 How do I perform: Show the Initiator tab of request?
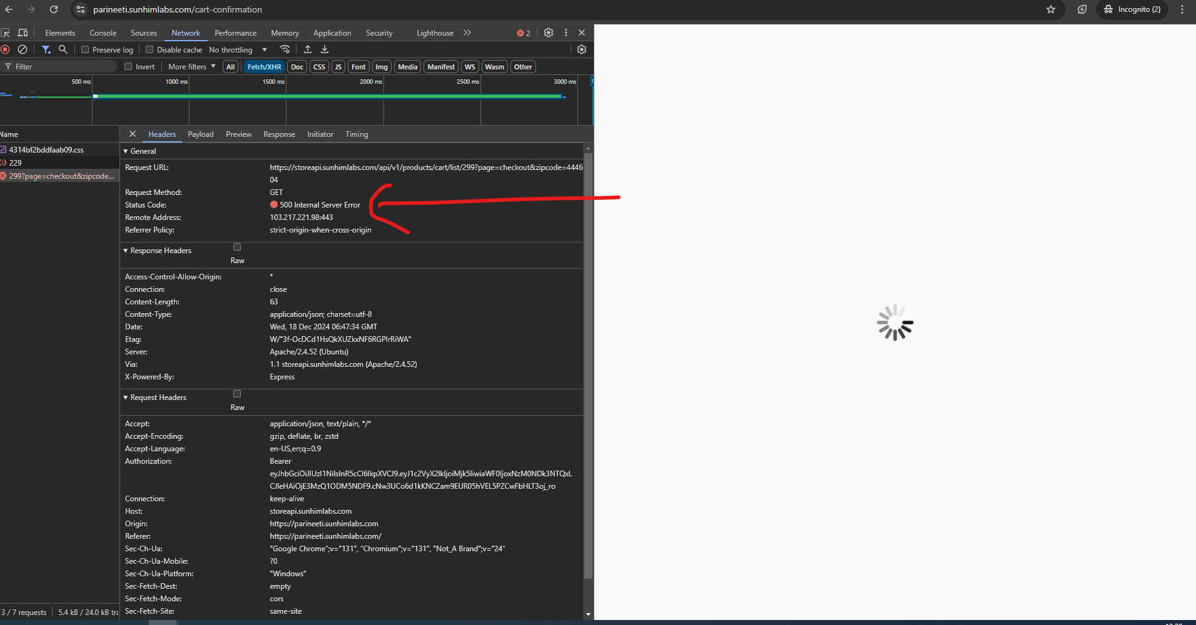pos(320,134)
